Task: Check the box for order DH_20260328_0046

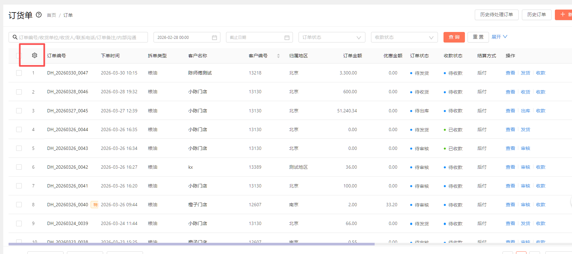Action: click(x=19, y=92)
